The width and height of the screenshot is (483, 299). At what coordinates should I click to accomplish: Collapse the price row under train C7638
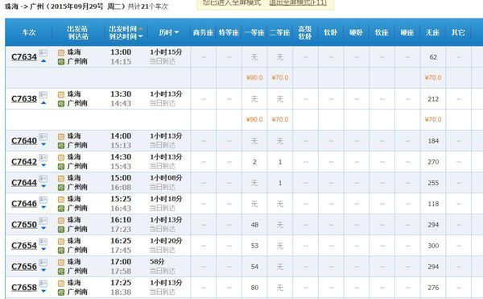(43, 102)
